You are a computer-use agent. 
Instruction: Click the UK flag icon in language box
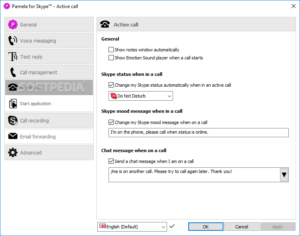point(103,226)
